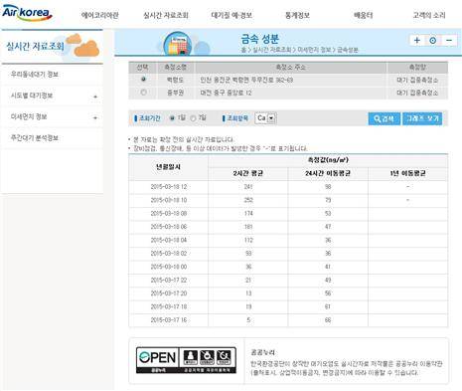462x391 pixels.
Task: Click the 실시간 자료조회 breadcrumb link
Action: 271,50
